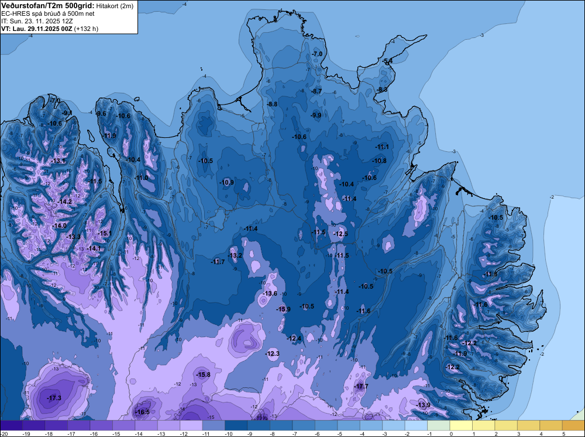
Task: Click the -9.1 temperature value
Action: [67, 113]
